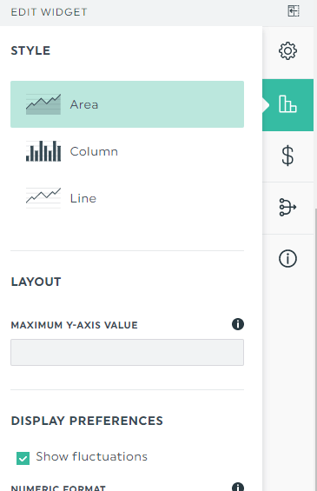Click the Area chart thumbnail icon
Viewport: 317px width, 491px height.
coord(43,104)
